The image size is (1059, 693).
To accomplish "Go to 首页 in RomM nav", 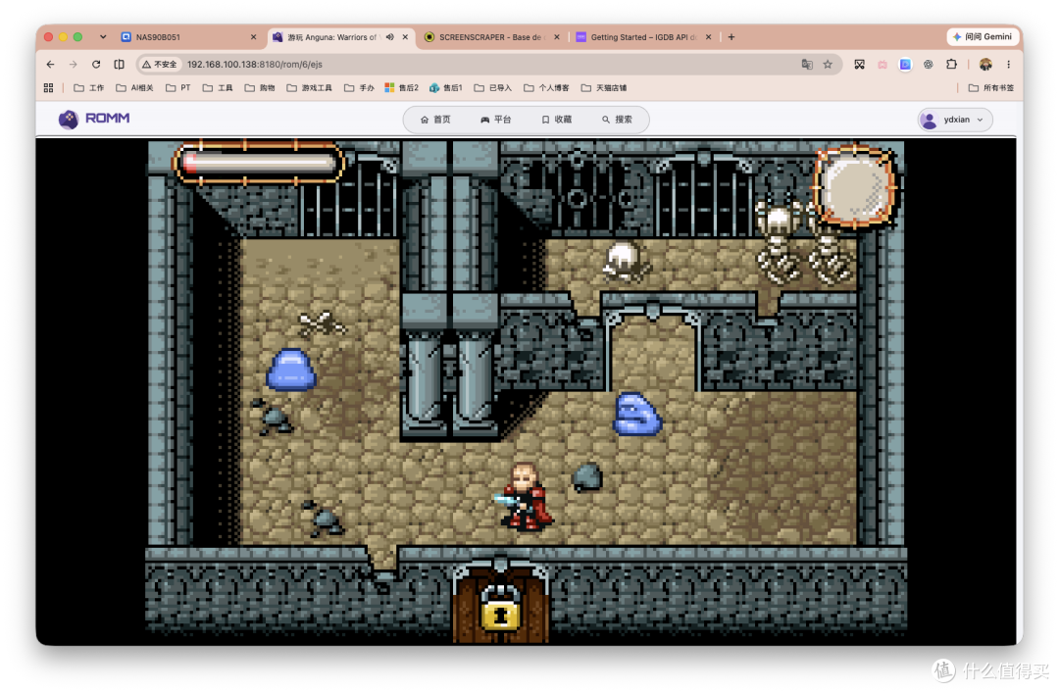I will [435, 120].
